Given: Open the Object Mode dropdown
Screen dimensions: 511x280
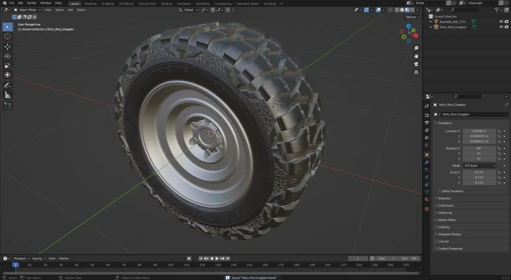Looking at the screenshot, I should 28,10.
